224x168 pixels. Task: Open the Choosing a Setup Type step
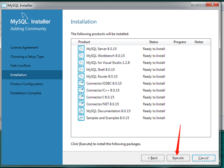(x=27, y=57)
